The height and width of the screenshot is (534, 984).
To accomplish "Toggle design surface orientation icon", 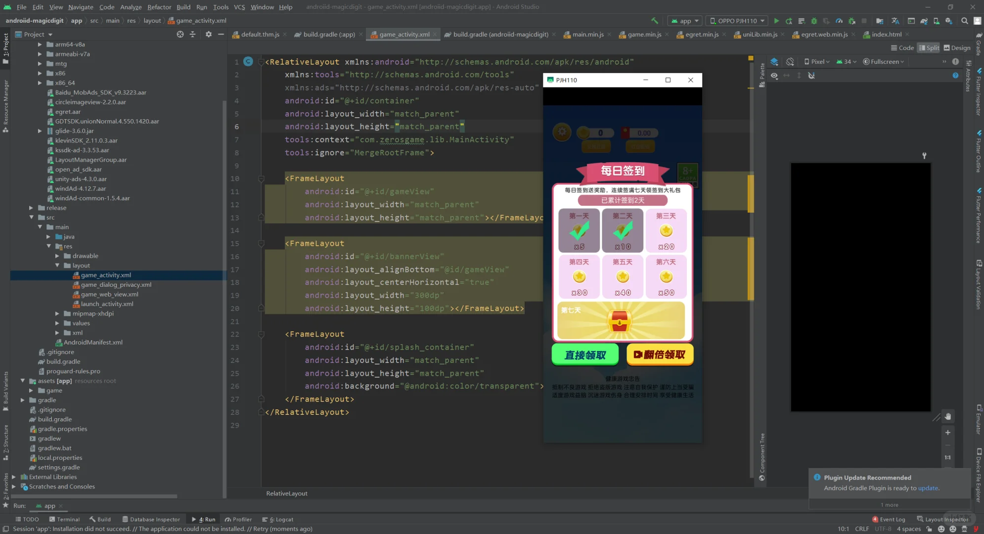I will click(x=790, y=62).
